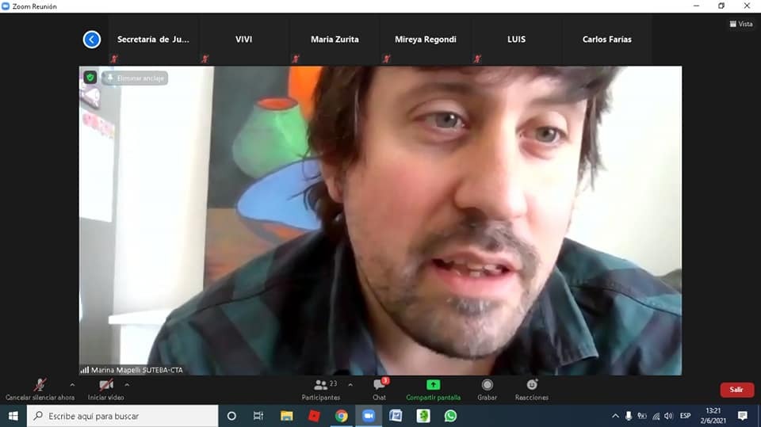This screenshot has height=427, width=761.
Task: Open the Reacciones menu
Action: pyautogui.click(x=531, y=386)
